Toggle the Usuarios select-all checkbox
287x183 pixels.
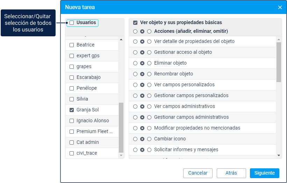(72, 23)
